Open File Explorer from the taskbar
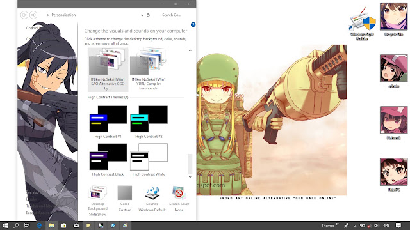This screenshot has width=410, height=230. [51, 226]
